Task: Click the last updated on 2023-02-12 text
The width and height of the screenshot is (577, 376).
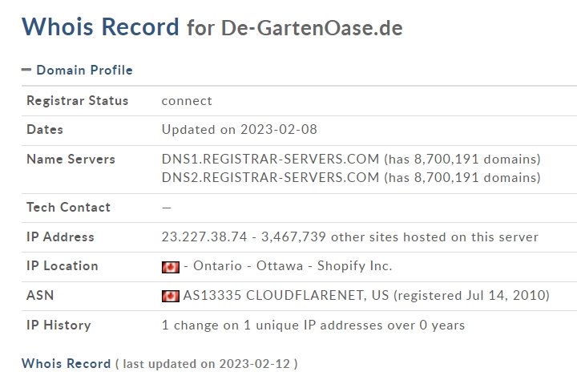Action: (x=207, y=364)
